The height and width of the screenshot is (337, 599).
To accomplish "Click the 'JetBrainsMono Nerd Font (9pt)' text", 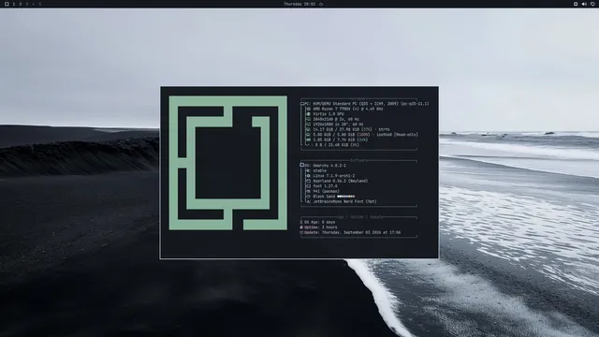I will click(345, 202).
